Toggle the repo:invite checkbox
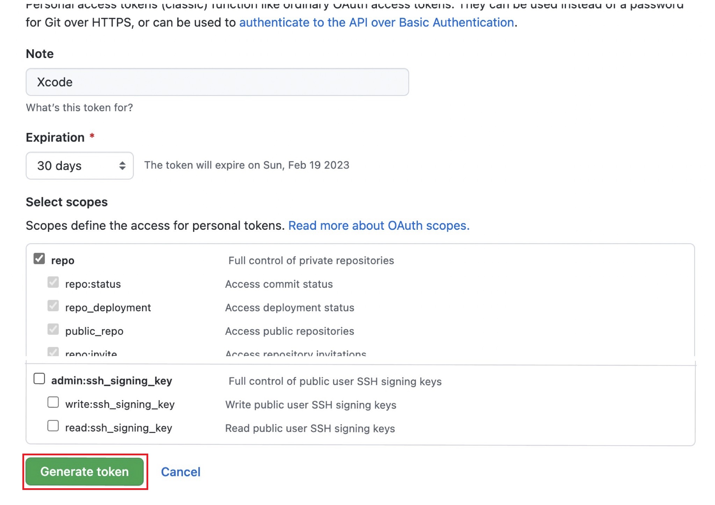 pos(53,351)
